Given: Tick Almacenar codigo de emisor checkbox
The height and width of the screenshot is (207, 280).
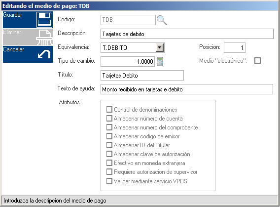Looking at the screenshot, I should [x=109, y=136].
